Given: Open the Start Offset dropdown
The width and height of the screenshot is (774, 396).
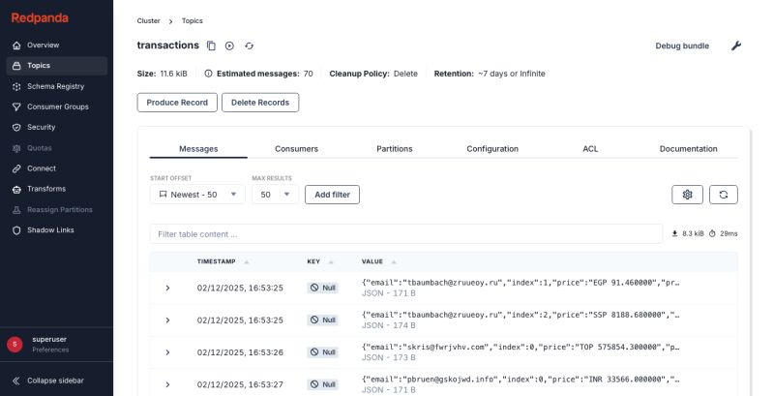Looking at the screenshot, I should (197, 195).
